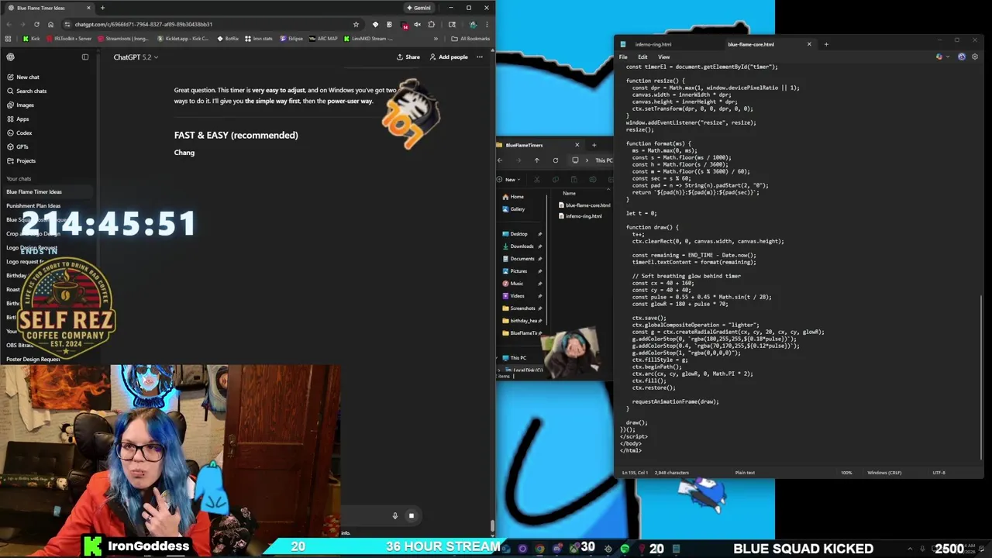
Task: Click Add people in ChatGPT header
Action: (449, 57)
